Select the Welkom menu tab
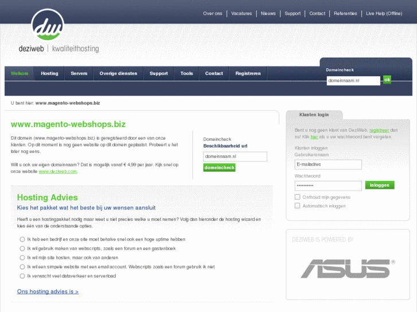The image size is (417, 312). [20, 73]
